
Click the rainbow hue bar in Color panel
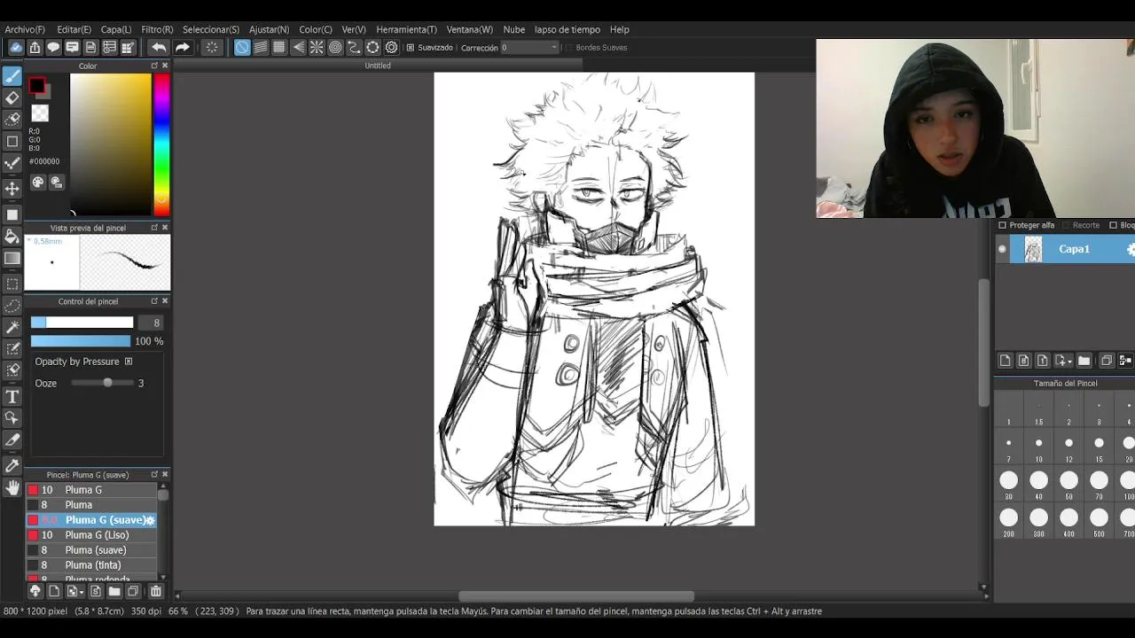161,144
